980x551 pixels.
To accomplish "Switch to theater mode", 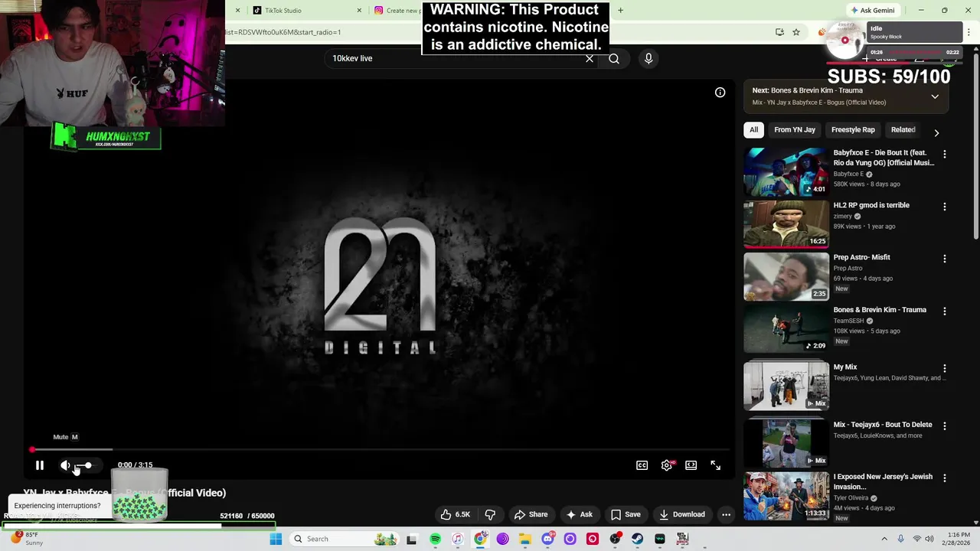I will [691, 465].
